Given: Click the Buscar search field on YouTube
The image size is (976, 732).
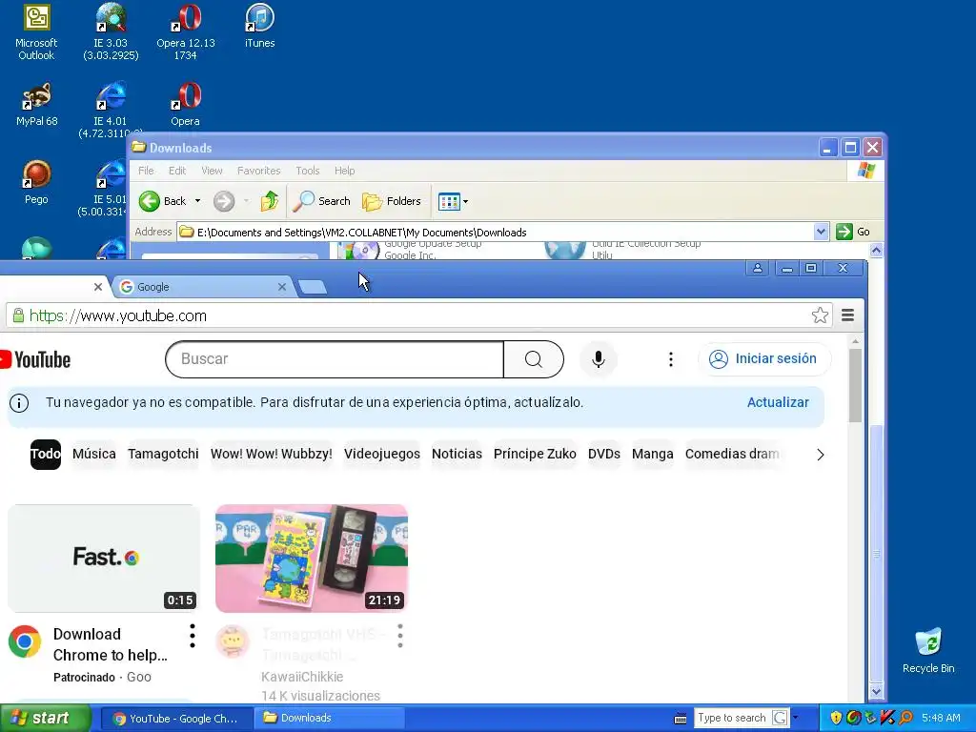Looking at the screenshot, I should pyautogui.click(x=335, y=359).
